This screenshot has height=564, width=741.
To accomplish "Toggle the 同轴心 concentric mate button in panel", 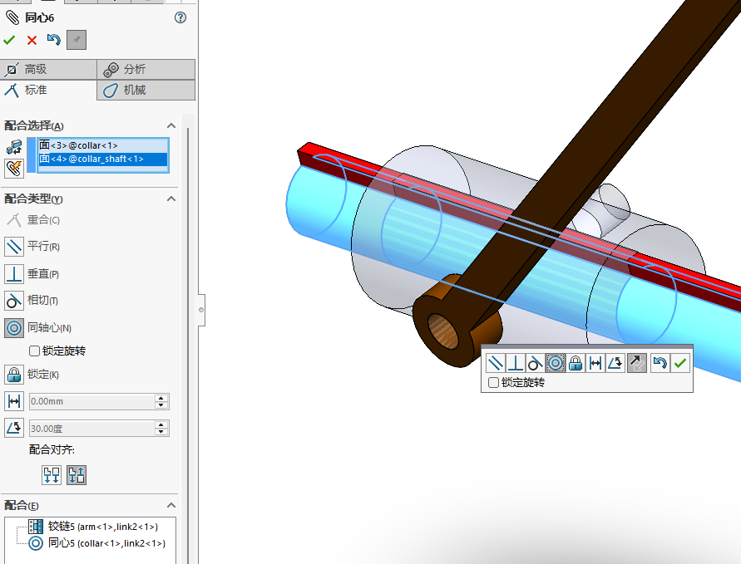I will point(14,327).
